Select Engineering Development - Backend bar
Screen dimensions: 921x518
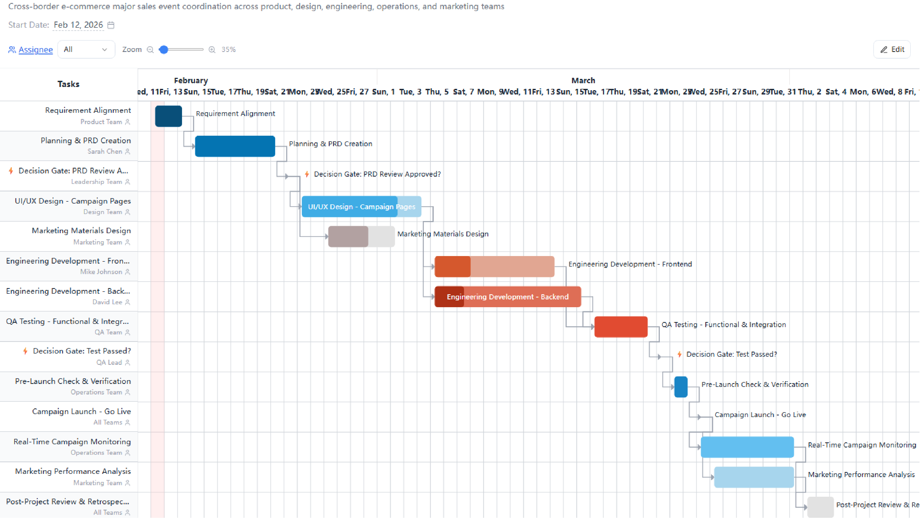[x=507, y=297]
